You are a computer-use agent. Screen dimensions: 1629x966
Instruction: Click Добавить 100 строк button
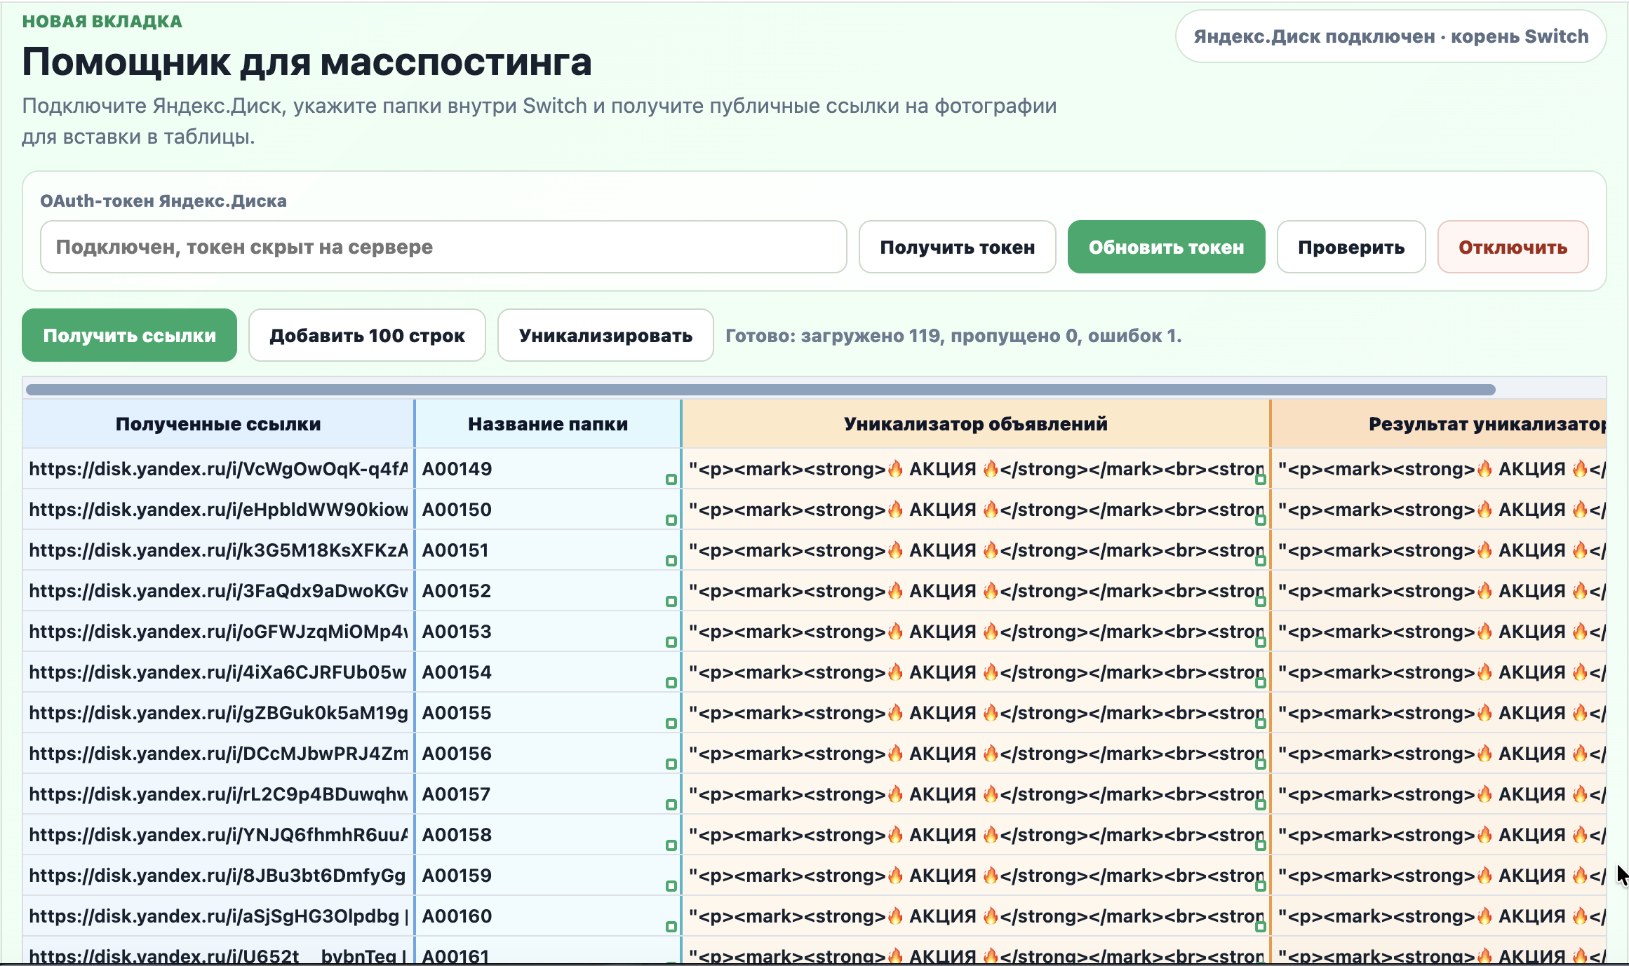click(367, 335)
